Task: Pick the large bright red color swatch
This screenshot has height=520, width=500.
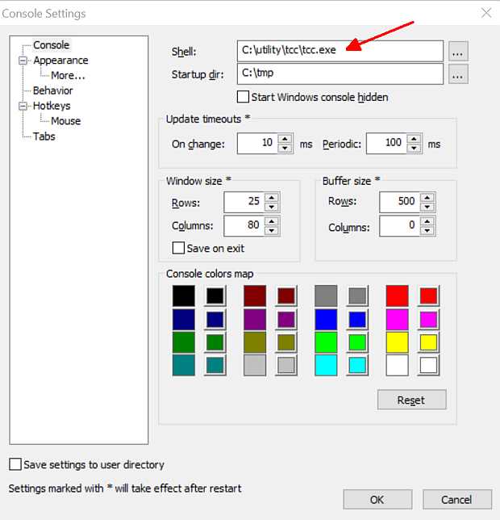Action: tap(397, 296)
